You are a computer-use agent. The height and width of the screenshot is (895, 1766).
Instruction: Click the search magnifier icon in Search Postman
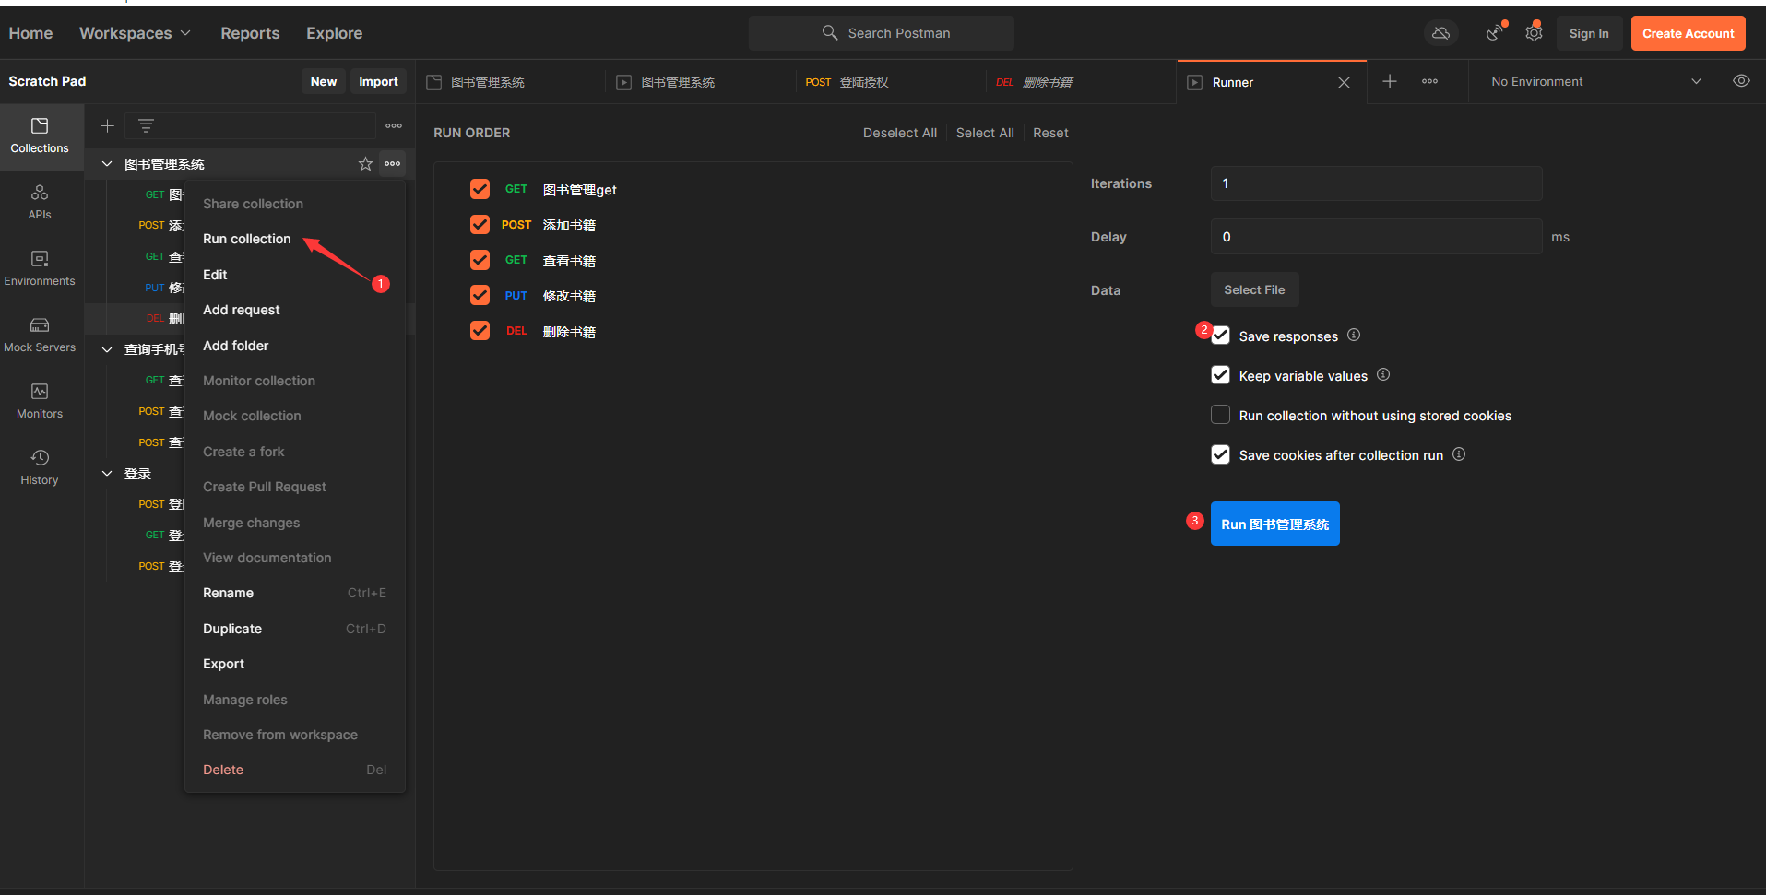(830, 32)
